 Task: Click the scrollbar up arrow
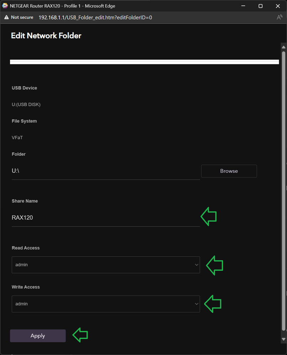click(x=283, y=47)
